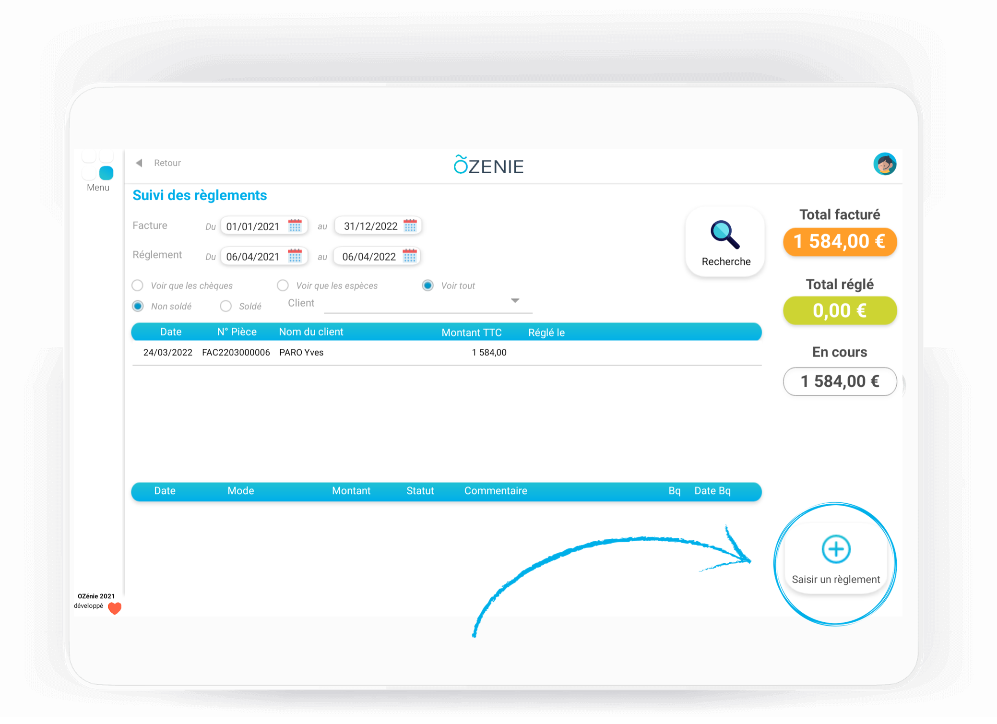997x724 pixels.
Task: Click Total facturé orange amount badge
Action: 840,241
